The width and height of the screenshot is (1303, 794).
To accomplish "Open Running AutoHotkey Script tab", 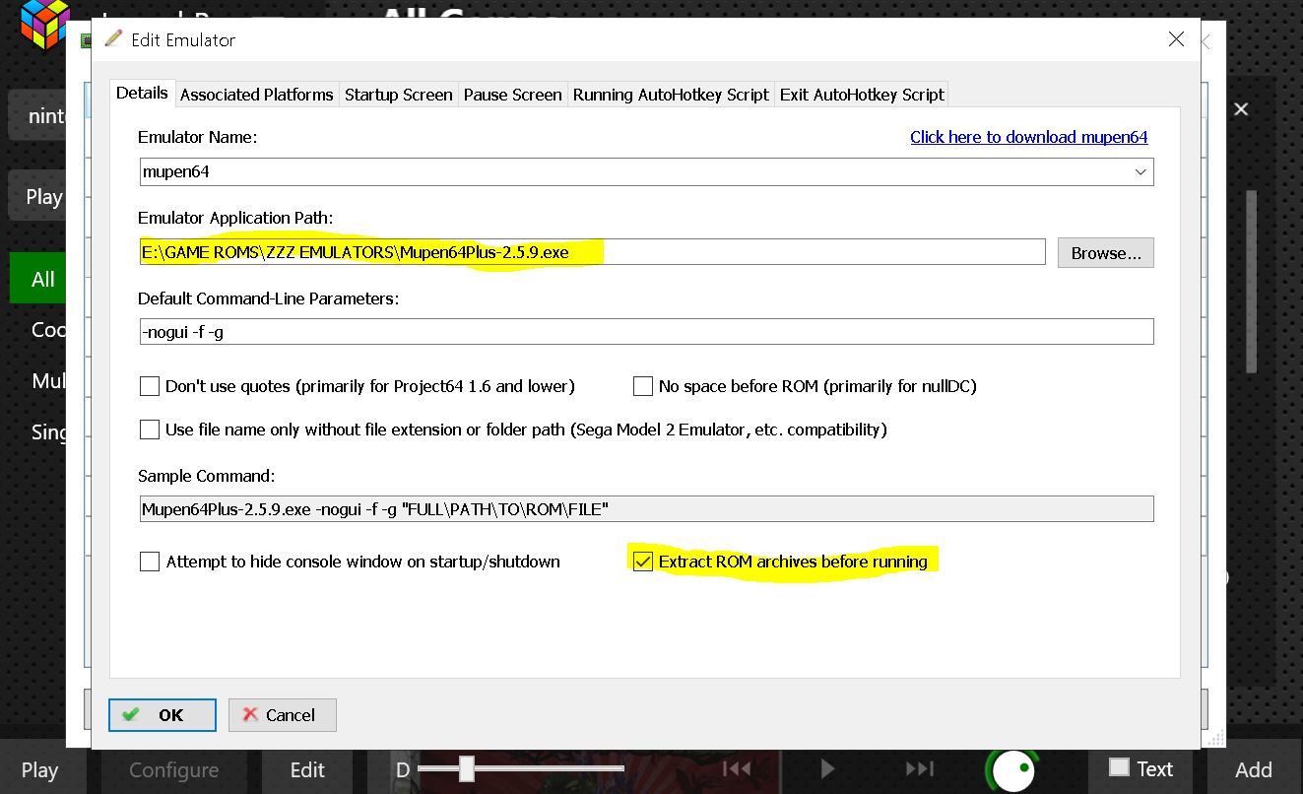I will coord(671,95).
